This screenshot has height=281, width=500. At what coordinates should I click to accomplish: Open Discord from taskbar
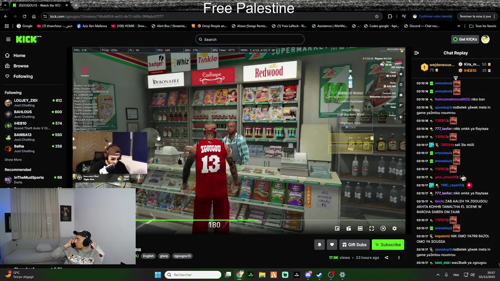point(308,275)
